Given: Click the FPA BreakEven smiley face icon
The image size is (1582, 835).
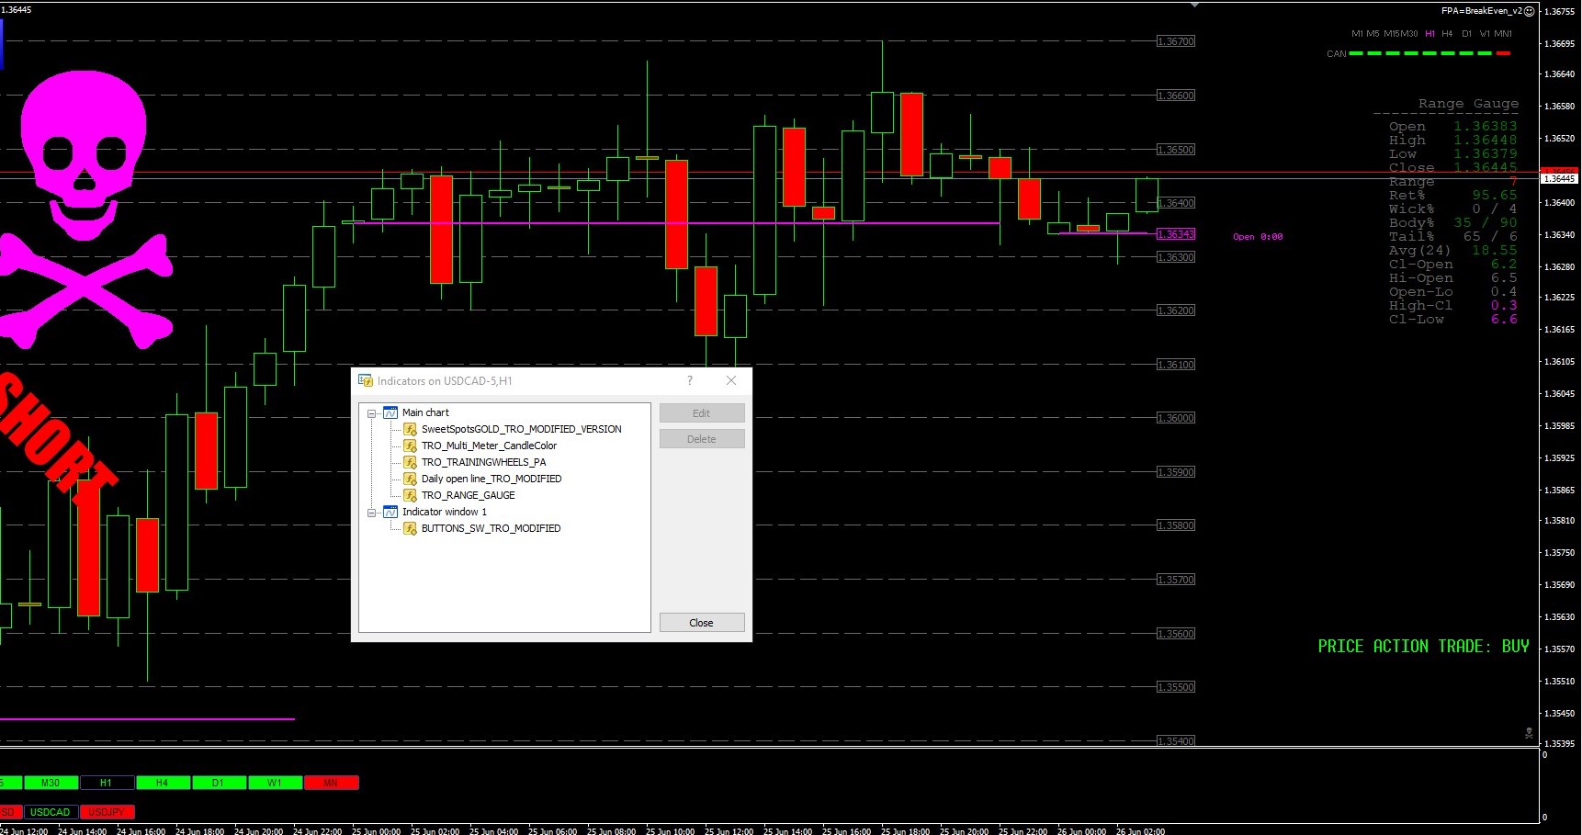Looking at the screenshot, I should (1530, 11).
